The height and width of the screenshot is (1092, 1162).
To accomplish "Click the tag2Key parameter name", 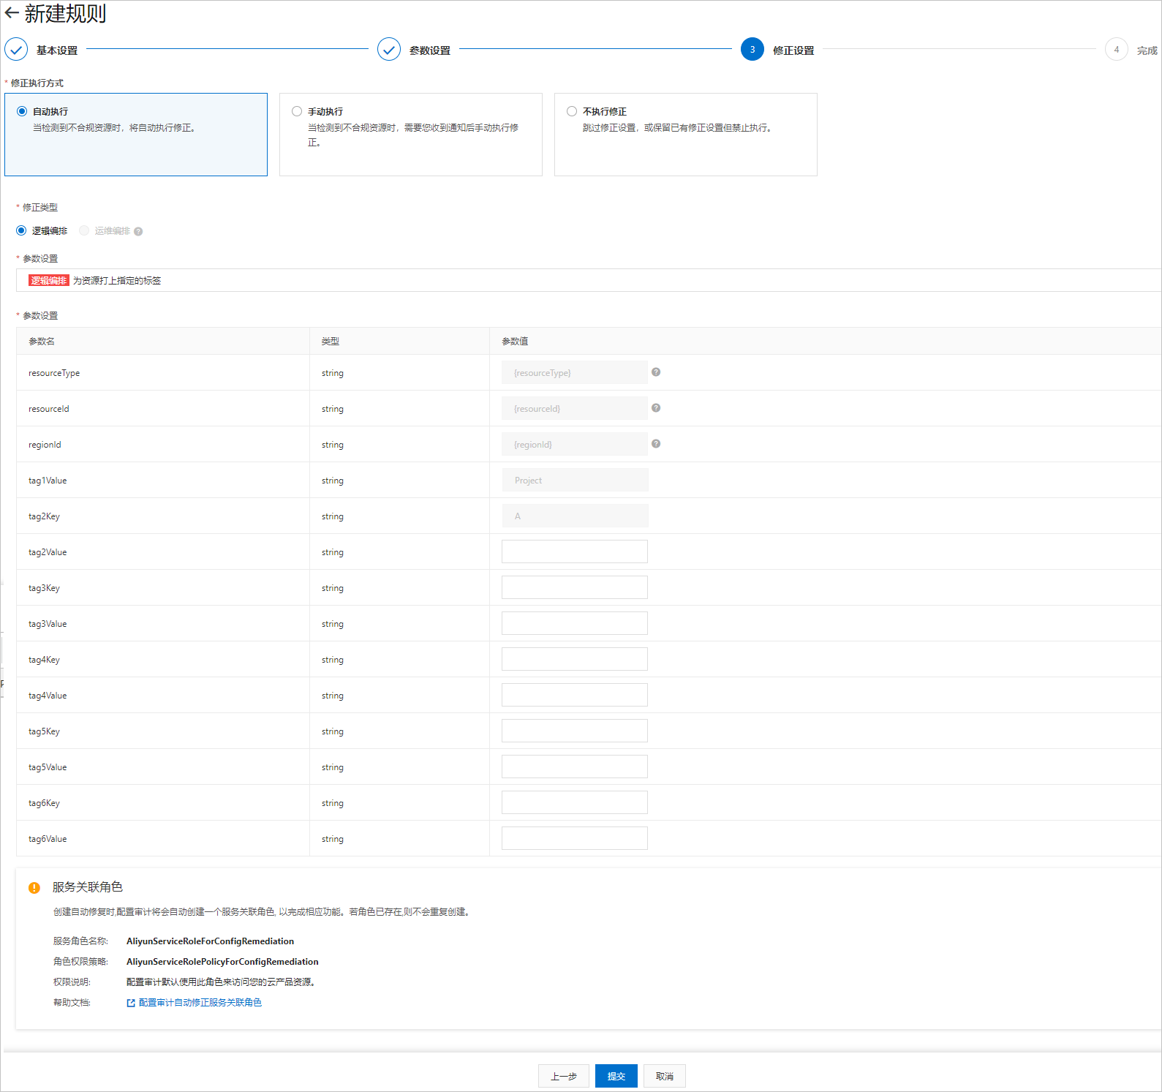I will click(44, 516).
